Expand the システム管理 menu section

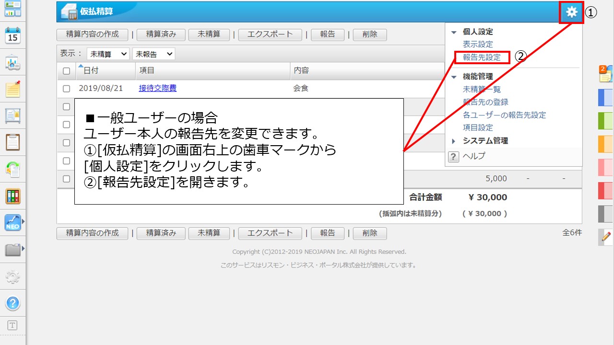[x=485, y=141]
